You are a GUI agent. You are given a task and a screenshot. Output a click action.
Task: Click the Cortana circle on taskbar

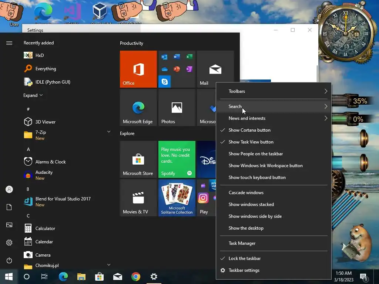pos(27,277)
